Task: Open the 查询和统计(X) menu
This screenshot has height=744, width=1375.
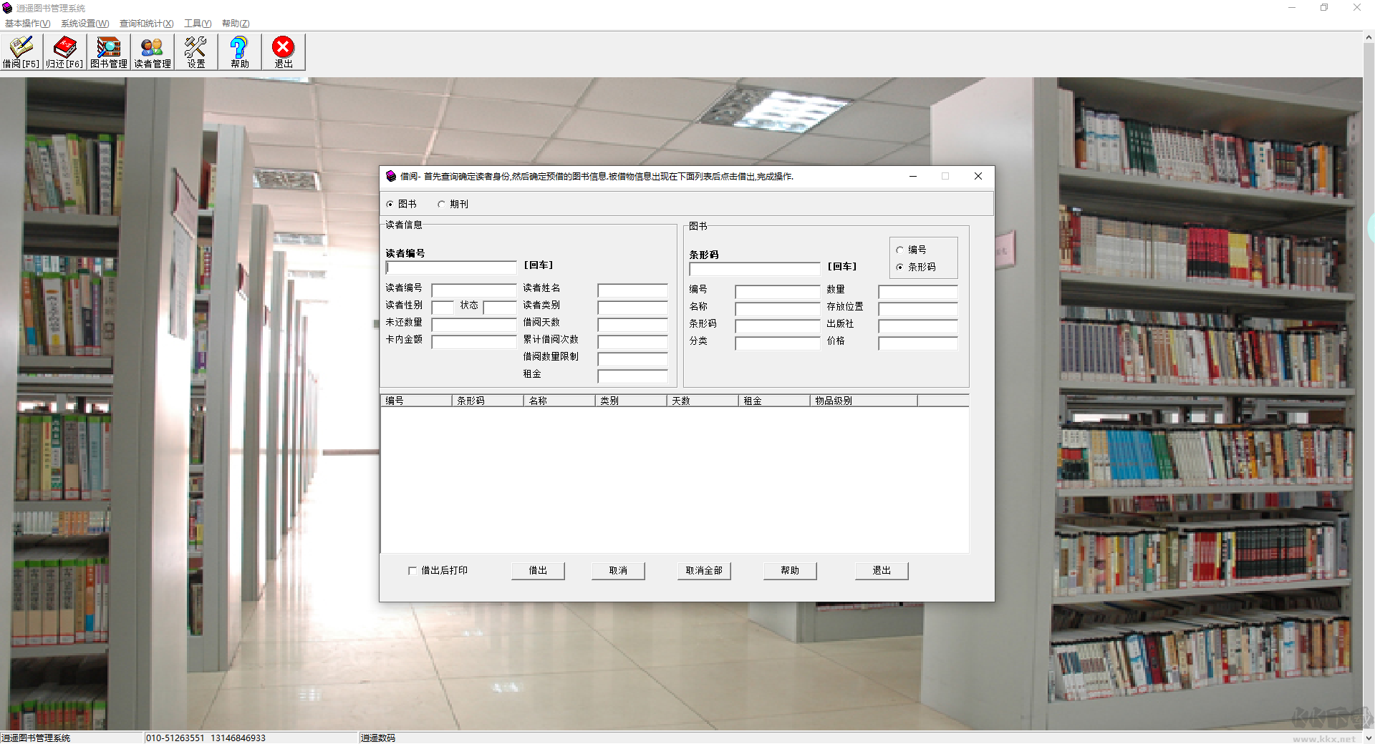Action: 146,24
